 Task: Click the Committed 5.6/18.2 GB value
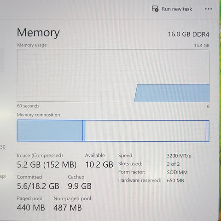tap(38, 186)
